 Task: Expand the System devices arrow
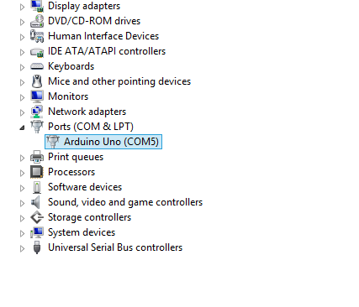click(22, 233)
